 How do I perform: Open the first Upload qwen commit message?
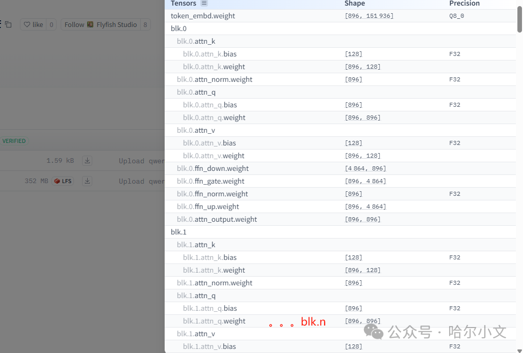141,161
